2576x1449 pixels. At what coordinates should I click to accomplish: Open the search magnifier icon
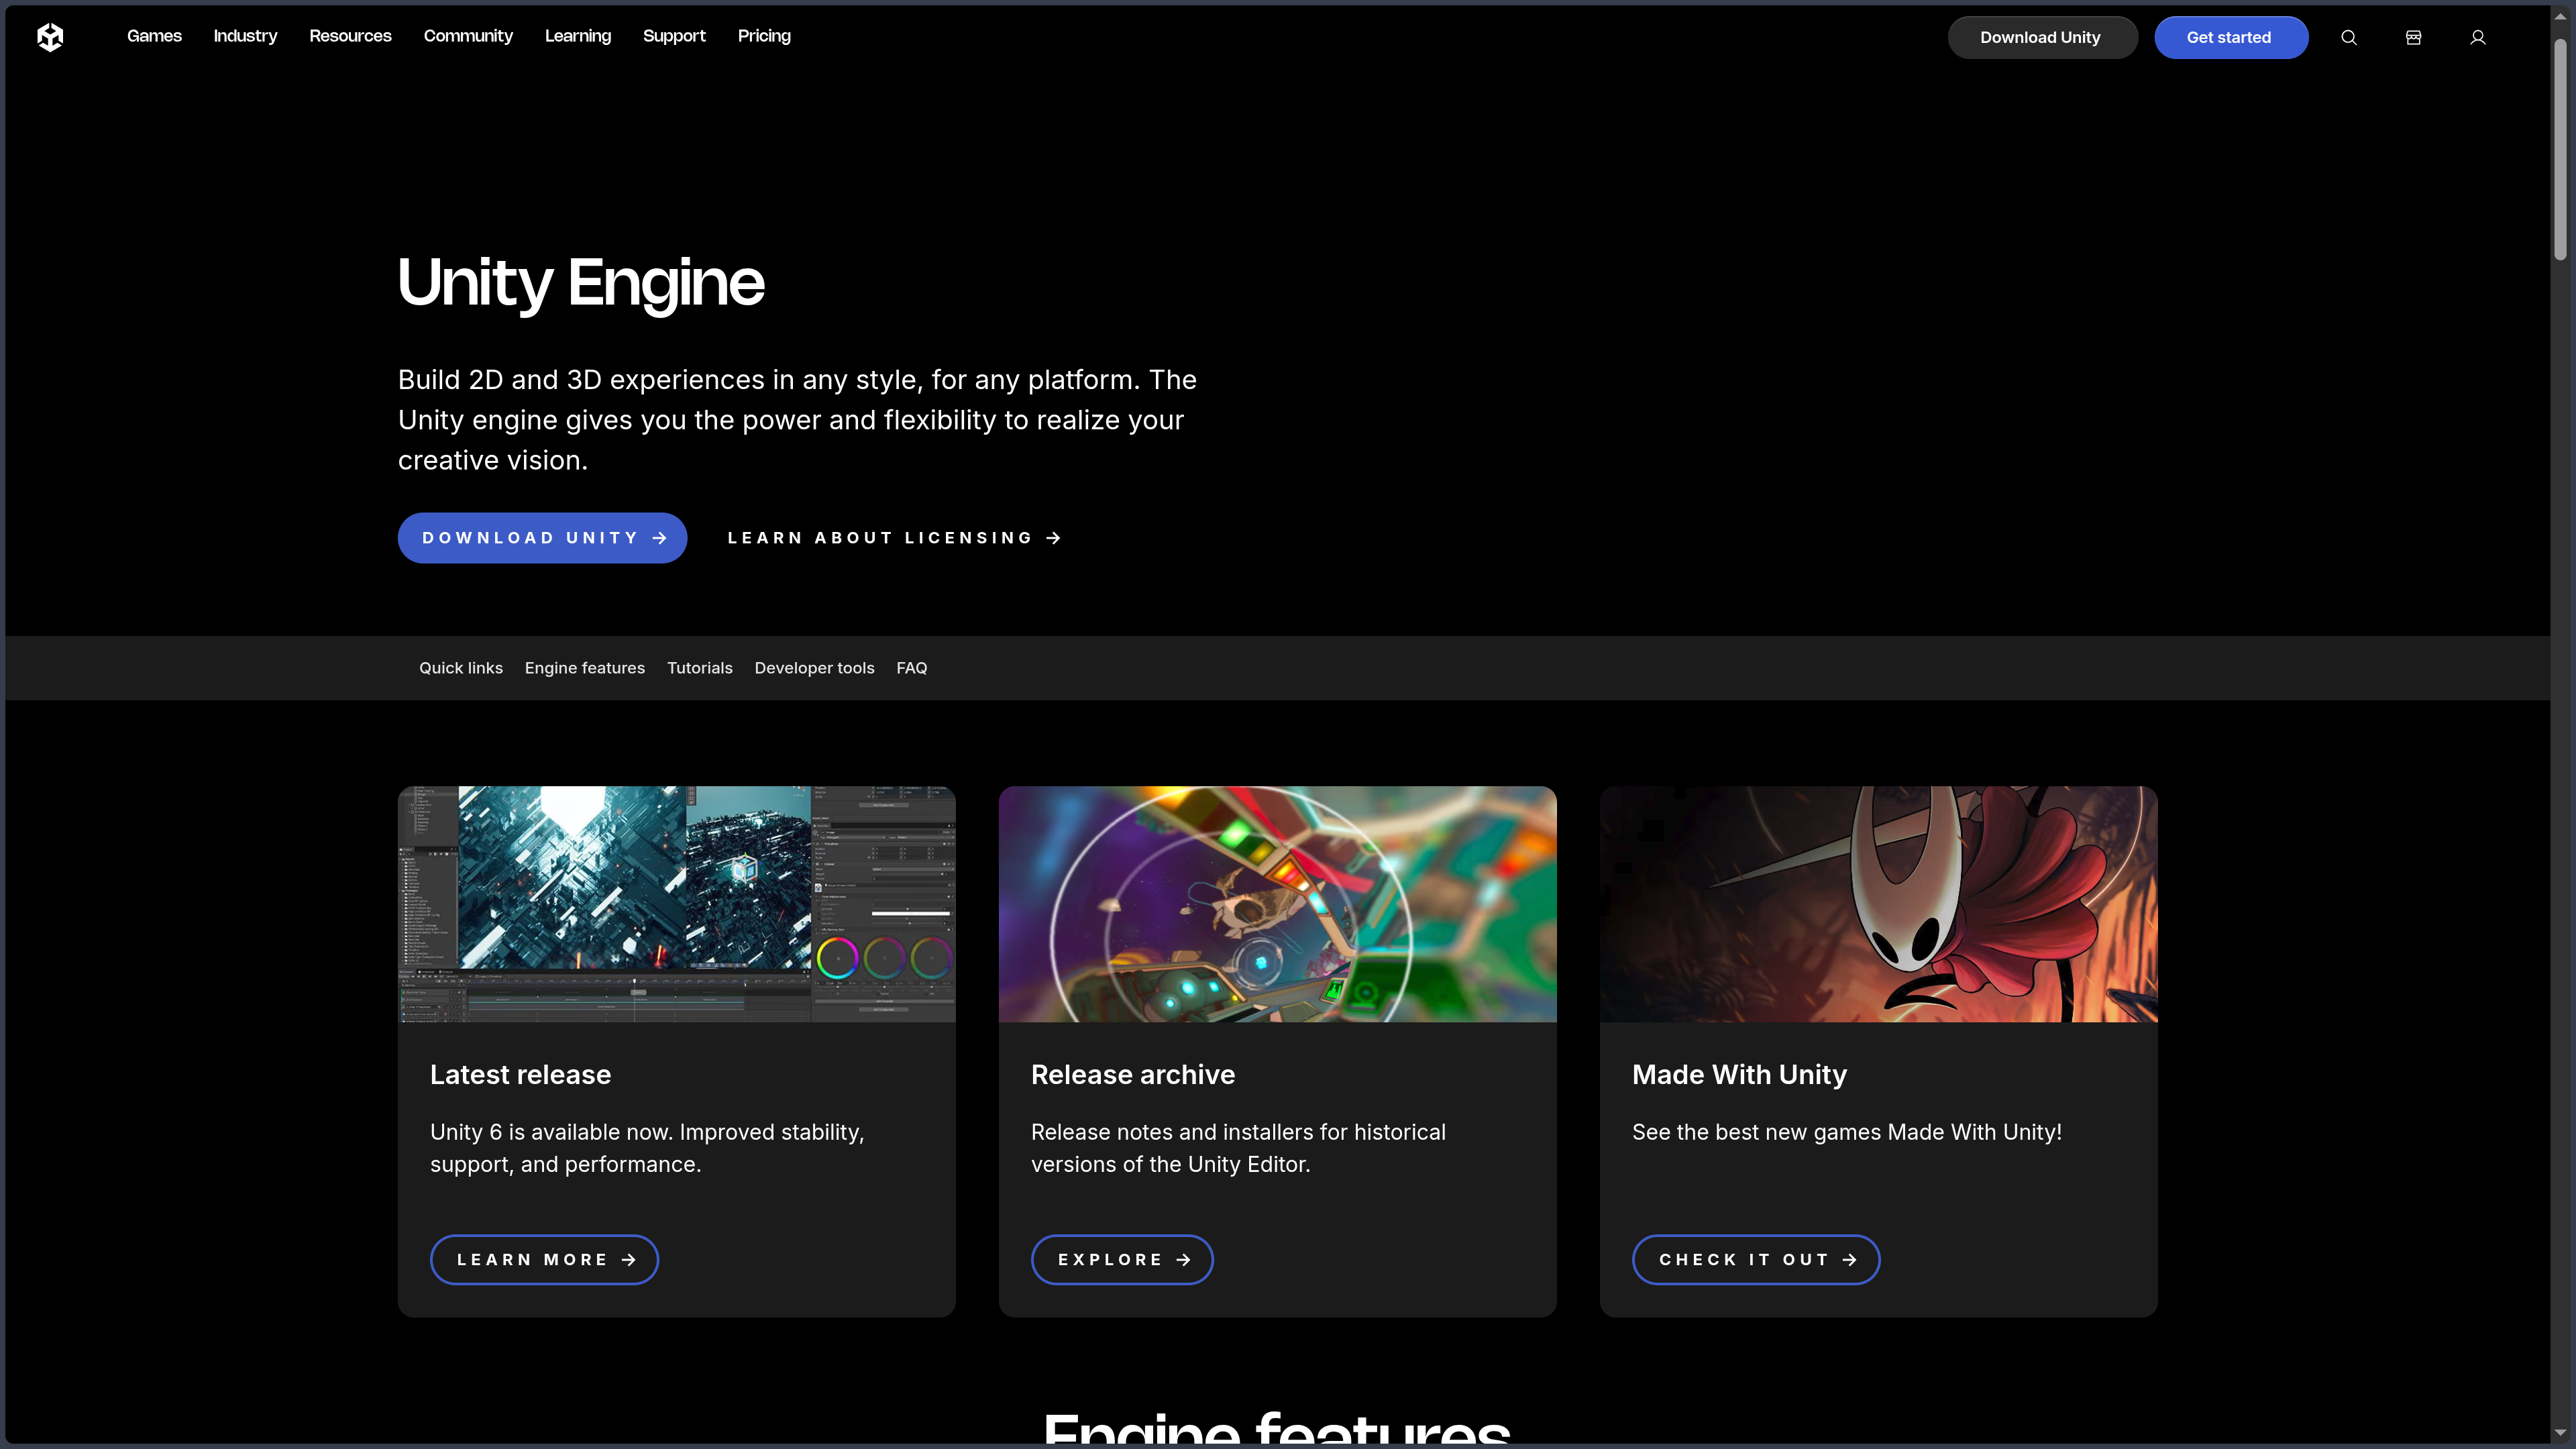click(2349, 37)
